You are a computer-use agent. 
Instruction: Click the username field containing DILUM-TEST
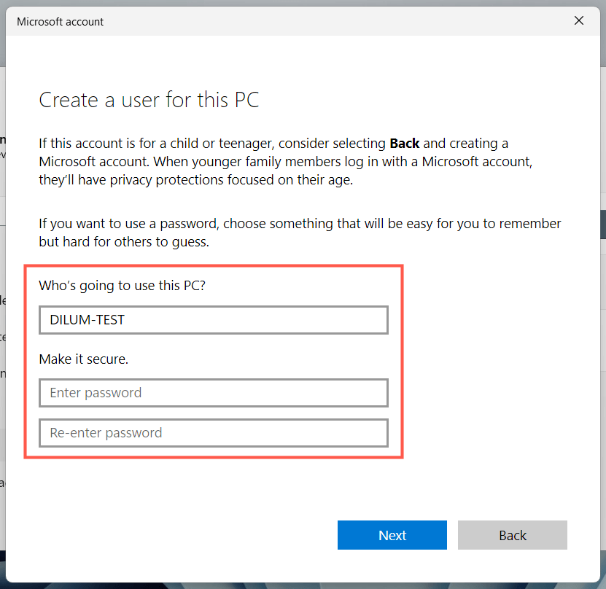tap(213, 320)
